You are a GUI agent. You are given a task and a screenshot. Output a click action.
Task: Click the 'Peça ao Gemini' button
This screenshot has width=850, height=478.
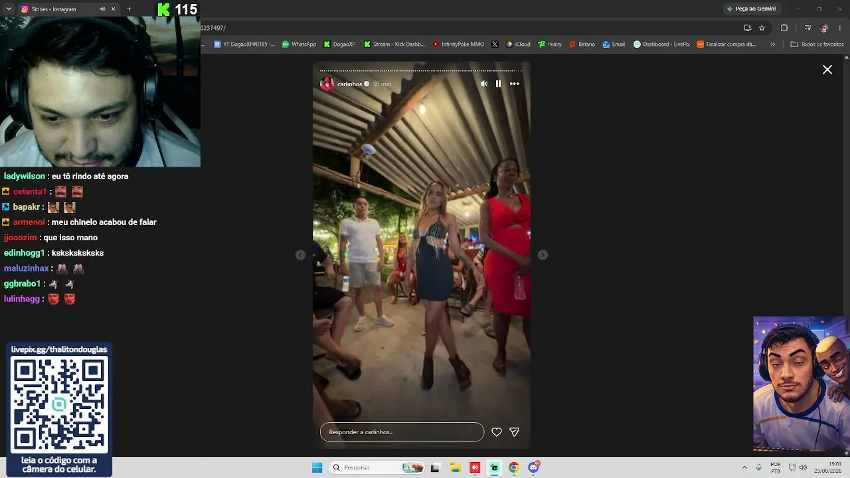(751, 9)
